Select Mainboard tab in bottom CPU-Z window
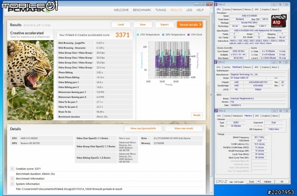The image size is (297, 196). [x=238, y=116]
